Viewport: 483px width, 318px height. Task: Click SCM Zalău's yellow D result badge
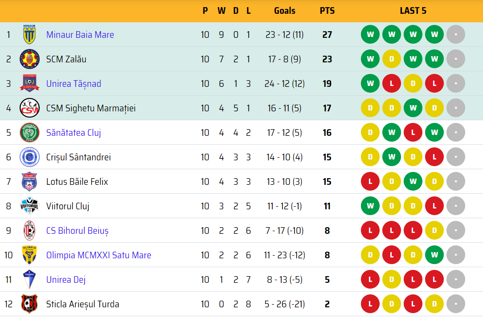pyautogui.click(x=392, y=59)
